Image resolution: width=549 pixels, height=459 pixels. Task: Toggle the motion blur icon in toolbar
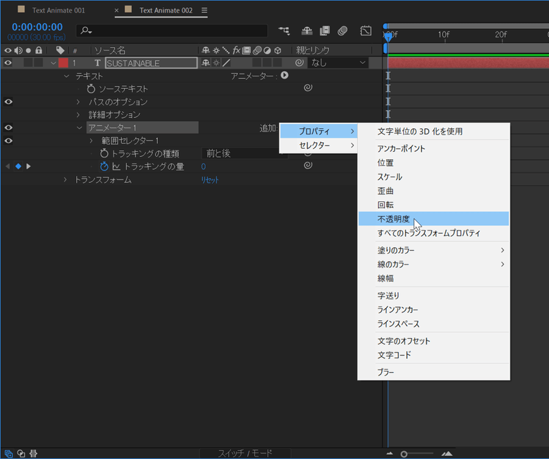click(343, 30)
